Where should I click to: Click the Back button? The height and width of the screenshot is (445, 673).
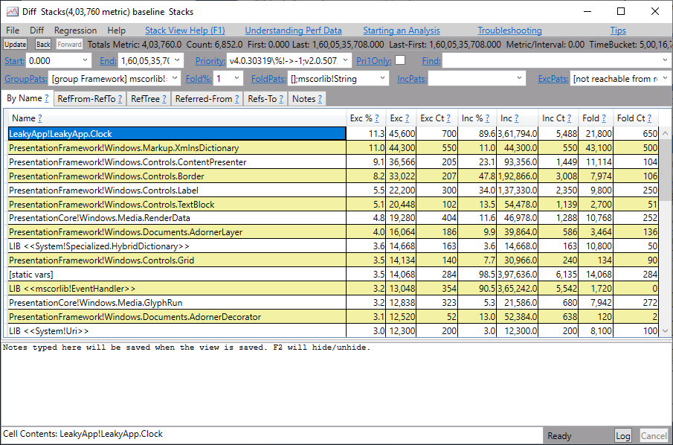(x=43, y=44)
